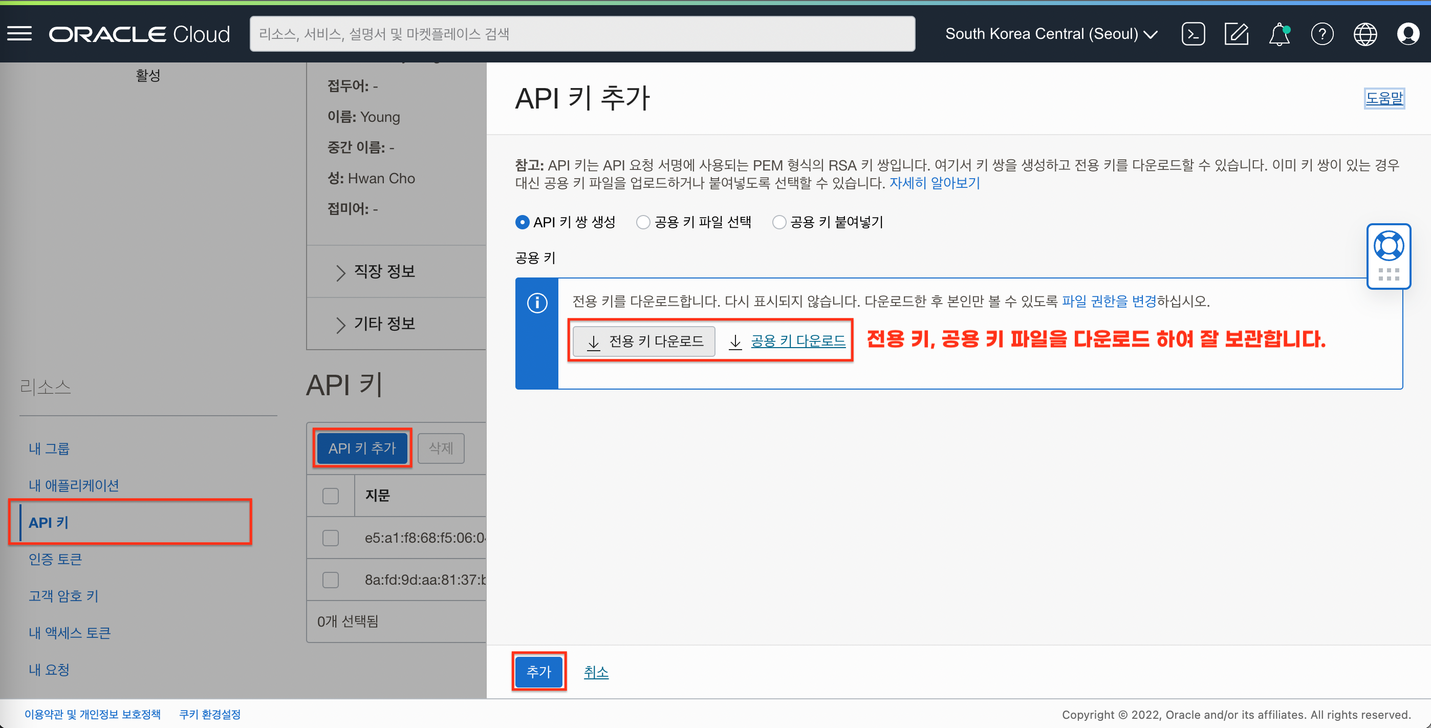Click the 이름: Young field text
This screenshot has height=728, width=1431.
(364, 117)
